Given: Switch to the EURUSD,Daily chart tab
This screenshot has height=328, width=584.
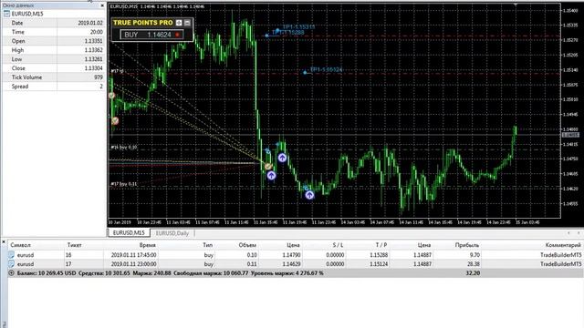Looking at the screenshot, I should (172, 233).
